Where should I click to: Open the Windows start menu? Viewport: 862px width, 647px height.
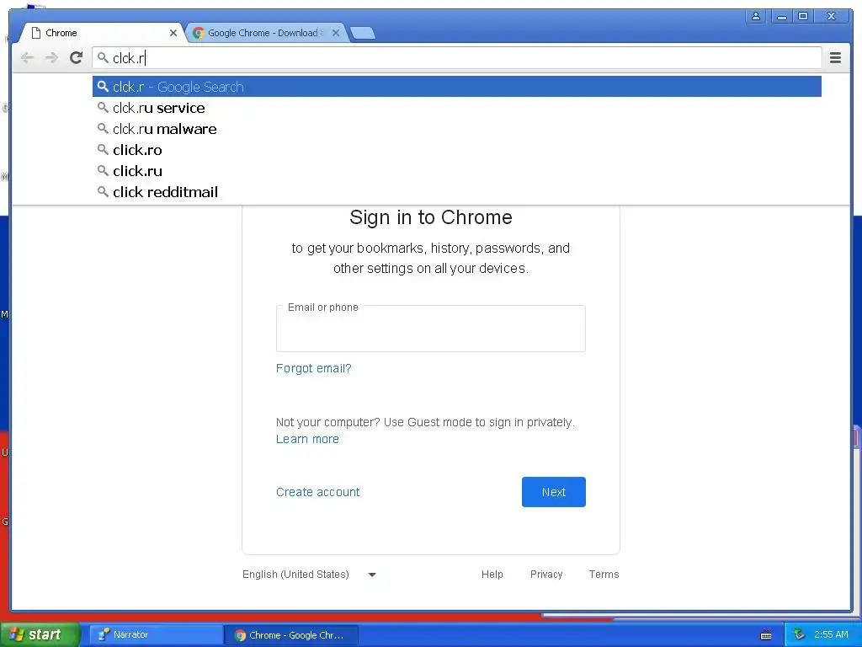(x=40, y=634)
